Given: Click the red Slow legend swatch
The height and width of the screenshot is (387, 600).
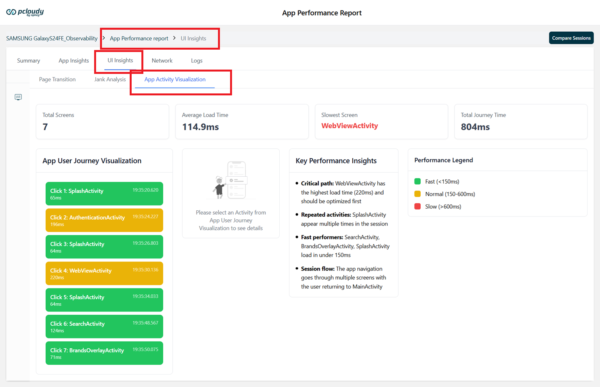Looking at the screenshot, I should (417, 206).
